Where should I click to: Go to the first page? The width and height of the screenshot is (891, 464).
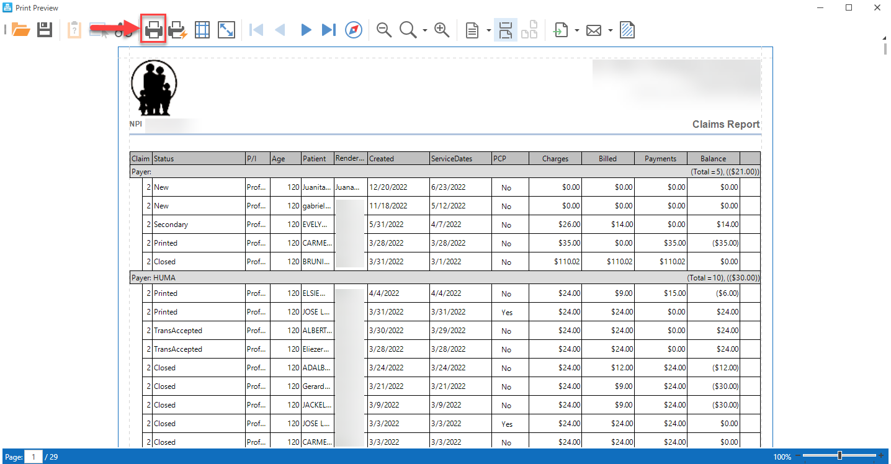click(x=256, y=30)
